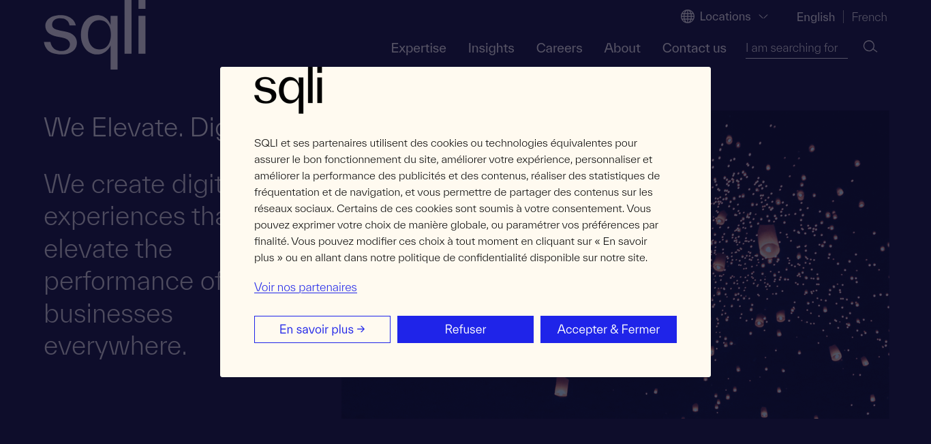Go to the Careers section

559,48
